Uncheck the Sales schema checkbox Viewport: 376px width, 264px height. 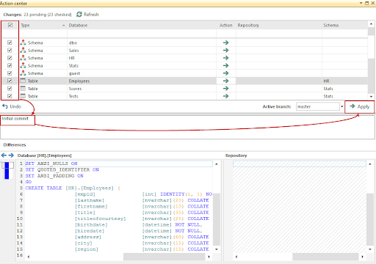10,50
